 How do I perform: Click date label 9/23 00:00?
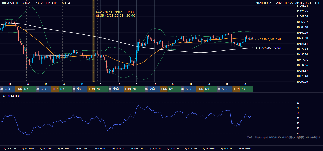coord(64,148)
